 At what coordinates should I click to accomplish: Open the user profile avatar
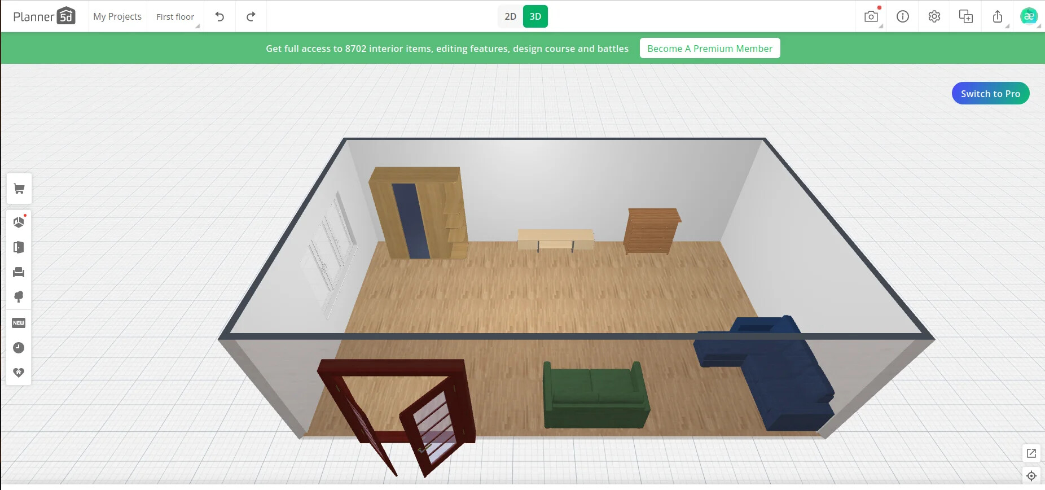point(1029,16)
